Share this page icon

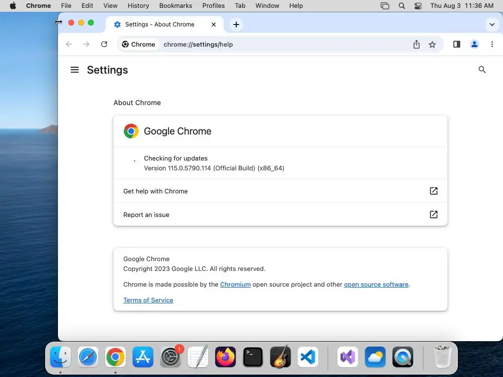click(x=417, y=44)
